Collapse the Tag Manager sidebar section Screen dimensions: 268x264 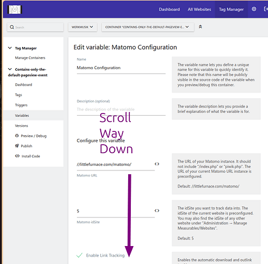coord(10,48)
